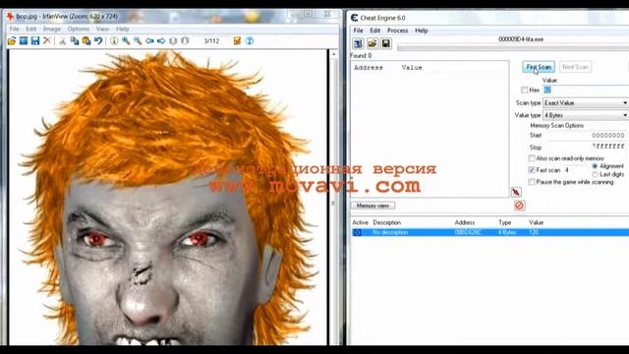Screen dimensions: 629x354
Task: Click the save floppy icon in Cheat Engine
Action: (386, 43)
